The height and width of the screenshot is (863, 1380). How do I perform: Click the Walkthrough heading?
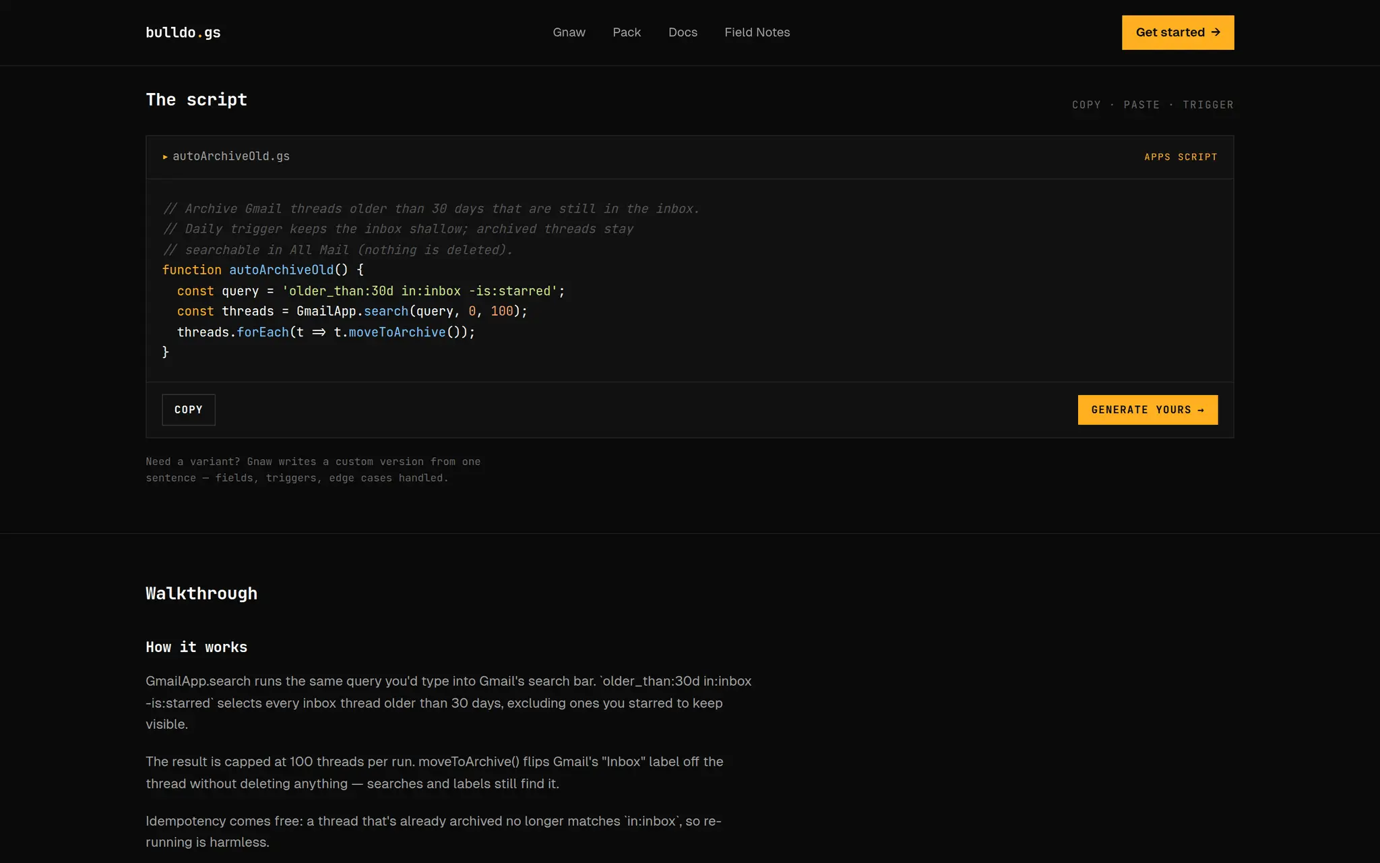pyautogui.click(x=201, y=593)
